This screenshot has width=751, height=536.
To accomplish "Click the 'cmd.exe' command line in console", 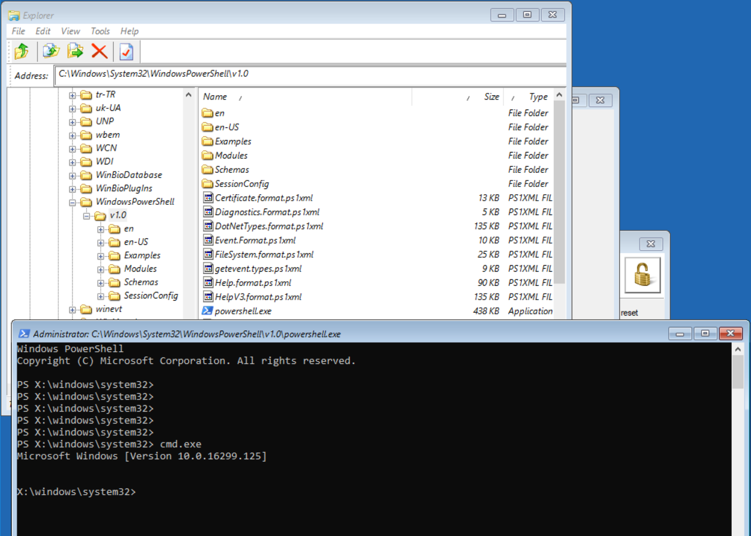I will click(x=180, y=444).
